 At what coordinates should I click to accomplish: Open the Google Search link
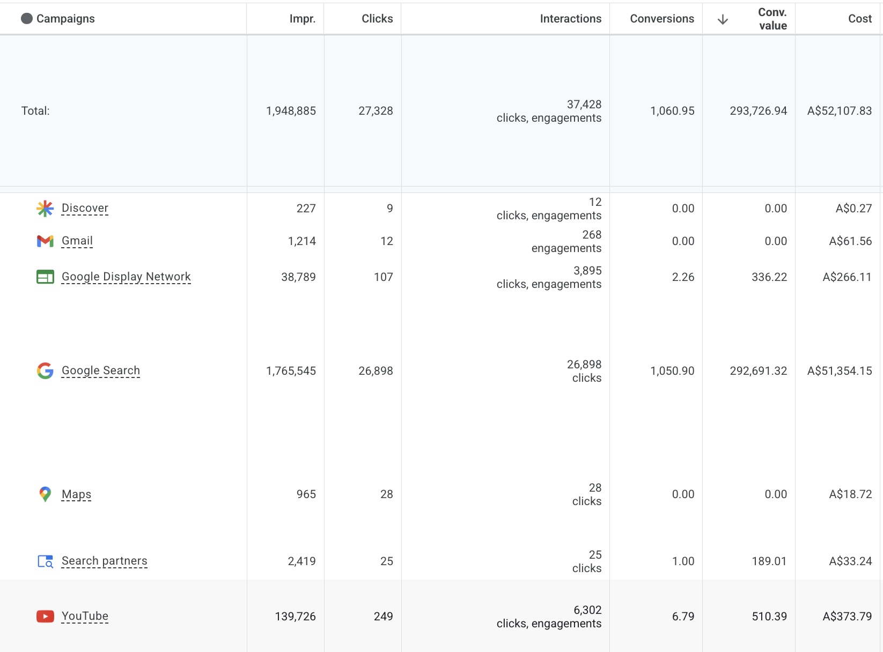pos(101,371)
